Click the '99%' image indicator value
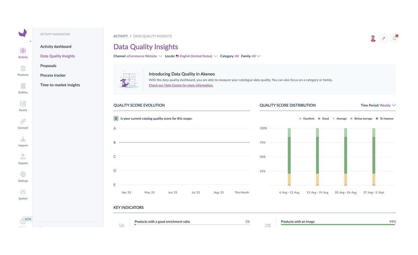This screenshot has height=255, width=418. point(393,222)
